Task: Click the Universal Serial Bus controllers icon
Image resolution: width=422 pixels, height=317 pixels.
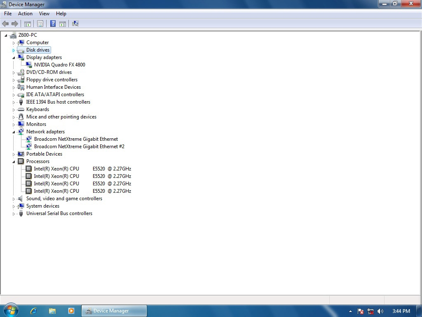Action: pyautogui.click(x=21, y=213)
